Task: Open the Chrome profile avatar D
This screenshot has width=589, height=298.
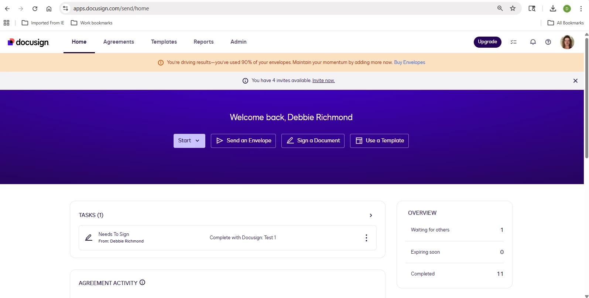Action: 567,9
